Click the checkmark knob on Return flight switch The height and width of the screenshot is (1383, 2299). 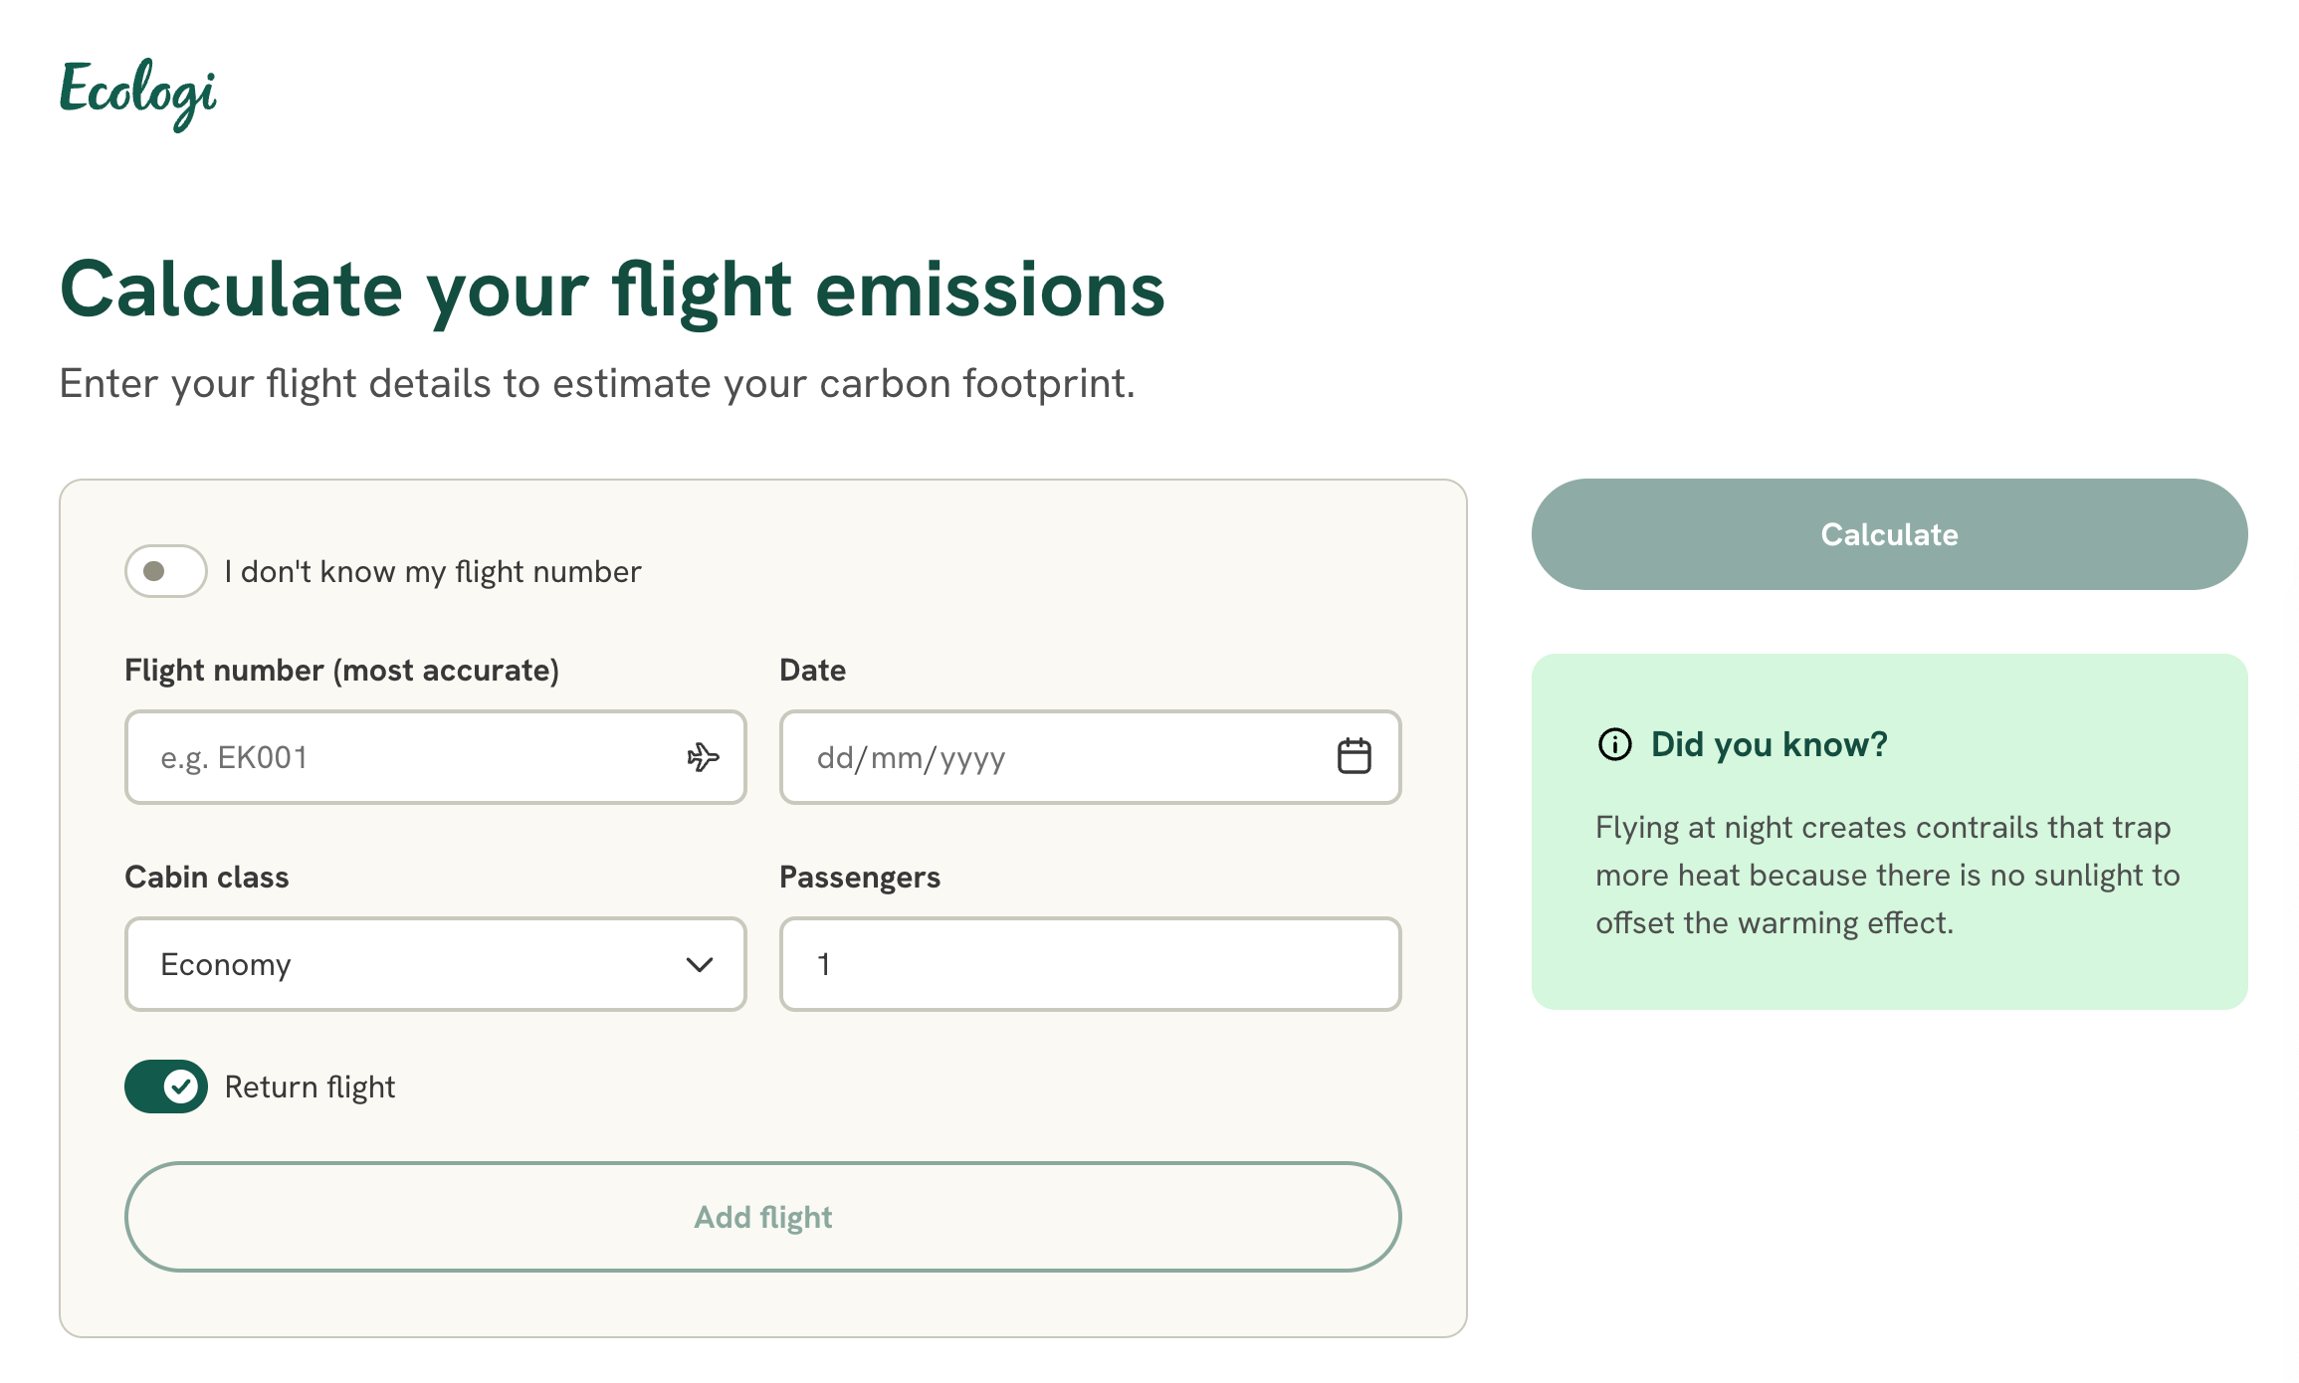(181, 1087)
